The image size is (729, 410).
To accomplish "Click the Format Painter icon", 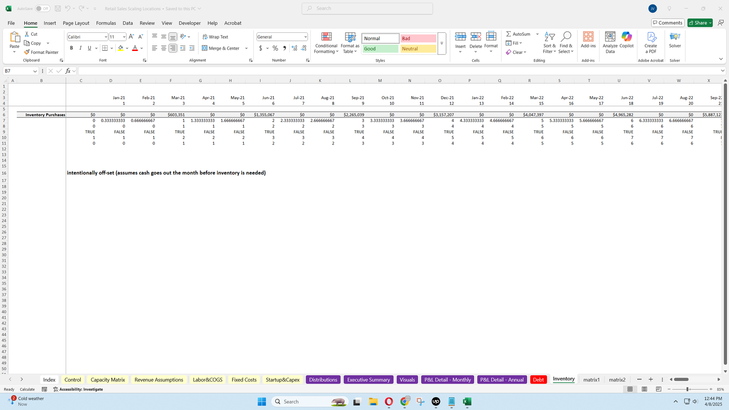I will click(27, 52).
